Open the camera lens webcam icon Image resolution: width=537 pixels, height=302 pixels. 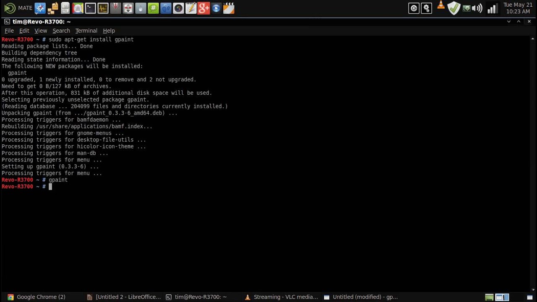click(178, 8)
